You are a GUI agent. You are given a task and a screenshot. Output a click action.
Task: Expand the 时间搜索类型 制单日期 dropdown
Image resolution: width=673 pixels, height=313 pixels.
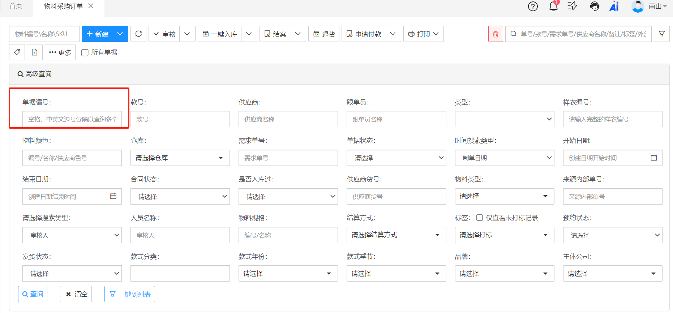click(504, 158)
